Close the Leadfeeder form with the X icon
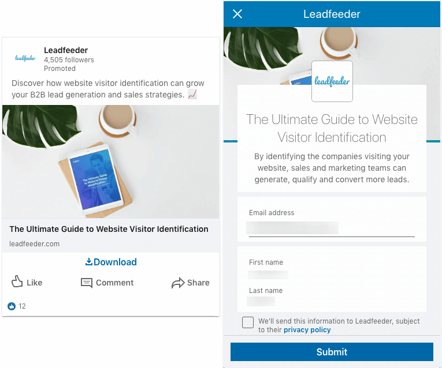Image resolution: width=442 pixels, height=368 pixels. point(237,14)
